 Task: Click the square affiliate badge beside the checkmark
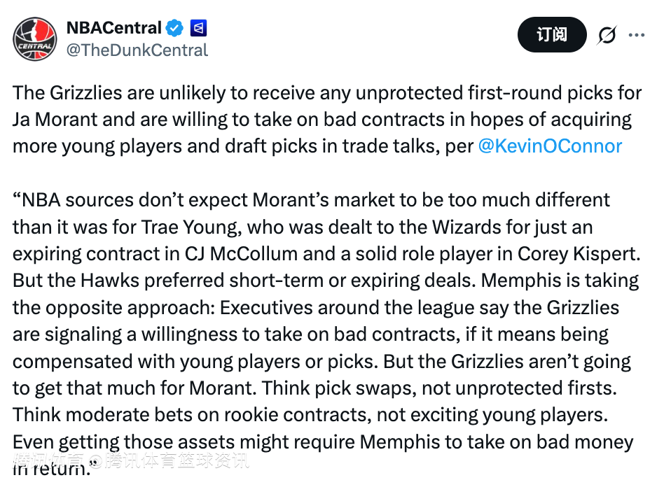click(x=198, y=29)
